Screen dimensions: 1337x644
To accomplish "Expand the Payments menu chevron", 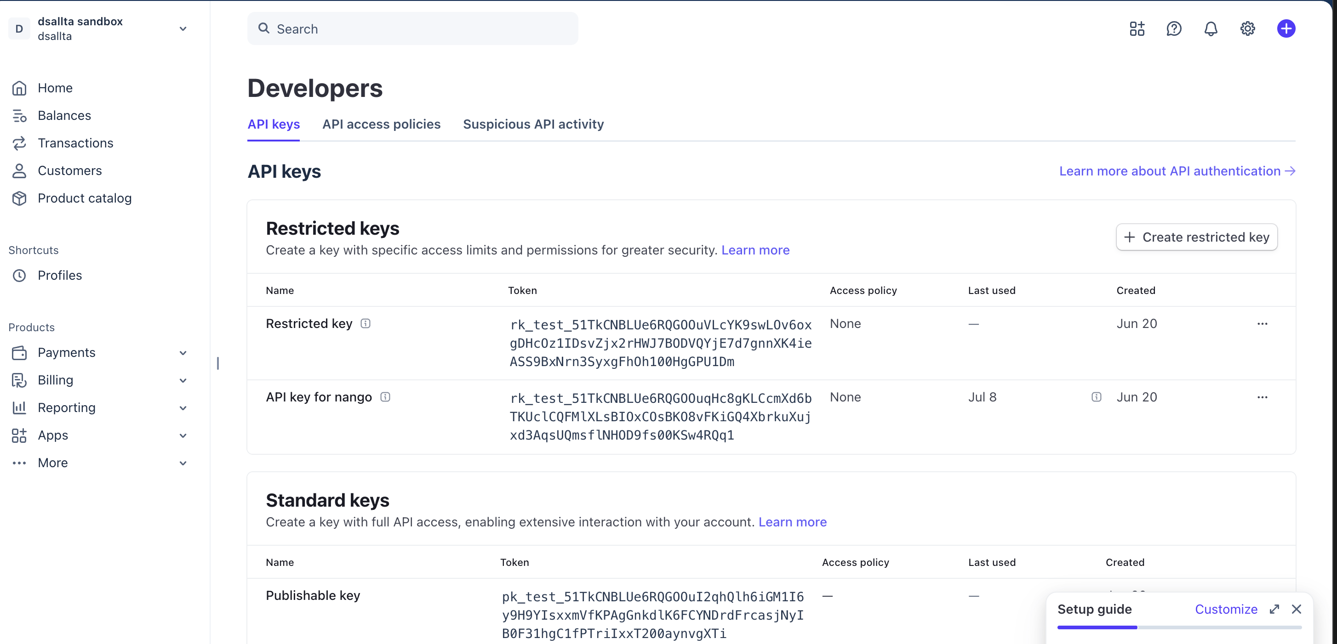I will [183, 353].
